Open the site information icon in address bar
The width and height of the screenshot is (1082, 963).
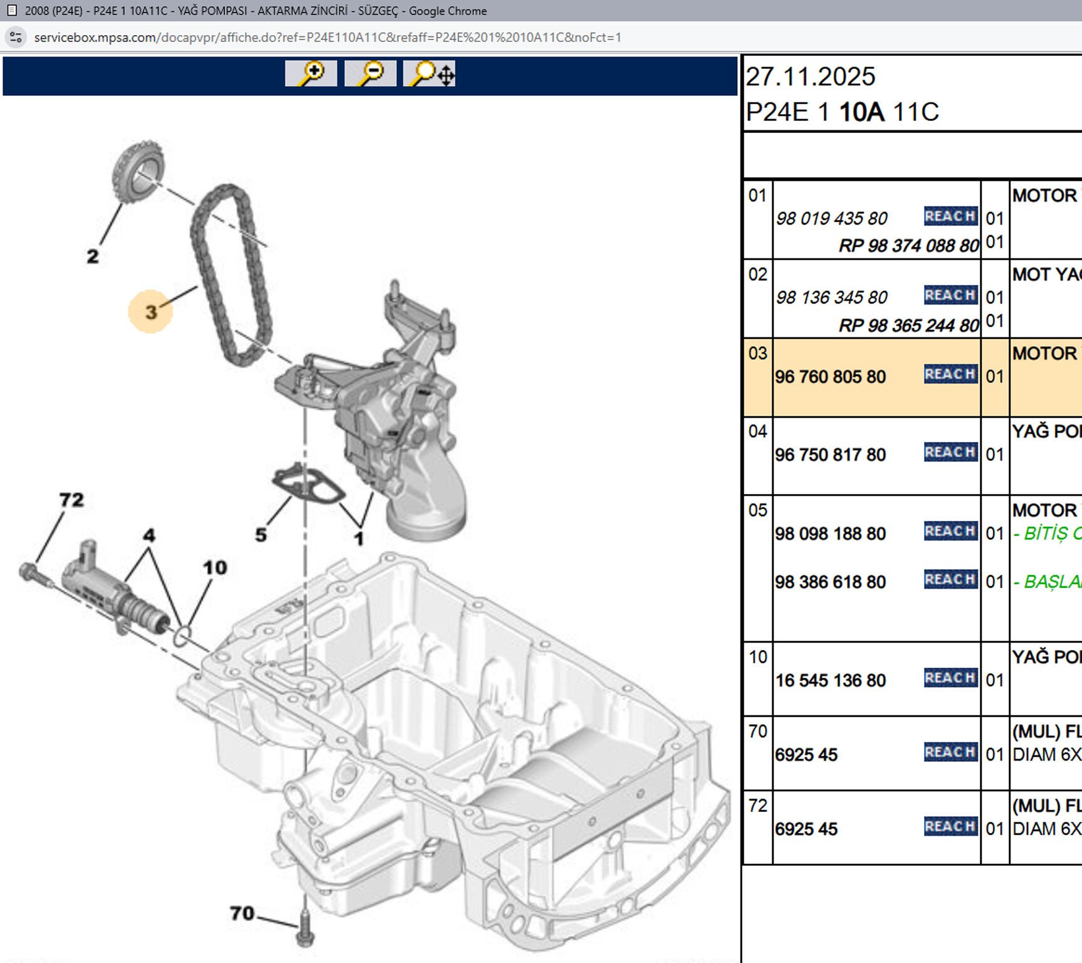[x=16, y=37]
